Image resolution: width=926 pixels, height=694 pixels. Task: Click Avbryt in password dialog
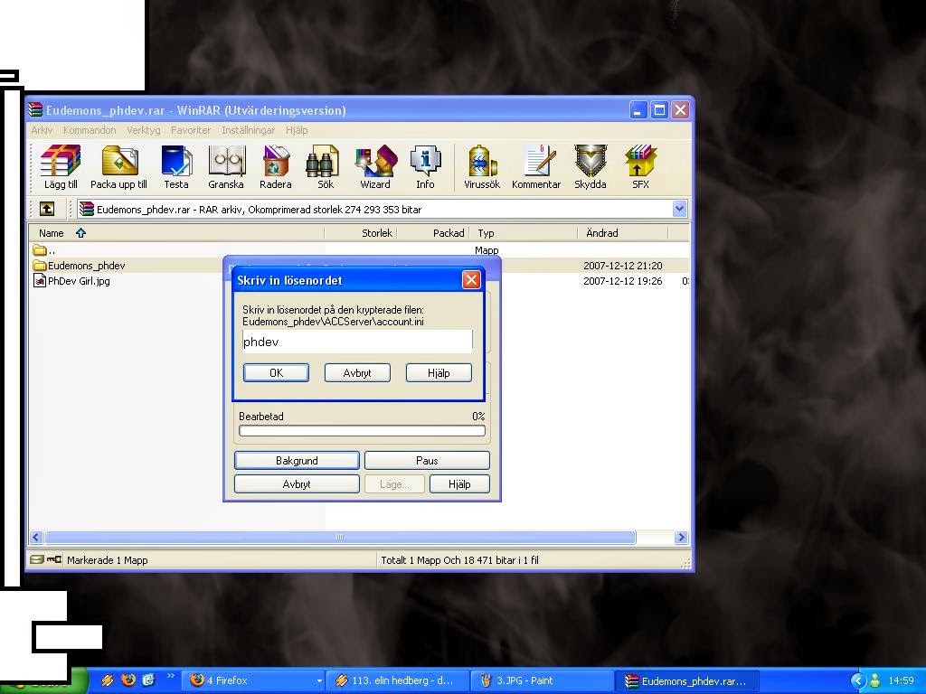(x=357, y=373)
